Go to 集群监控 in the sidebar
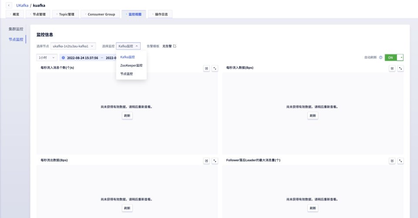This screenshot has width=418, height=218. [16, 29]
